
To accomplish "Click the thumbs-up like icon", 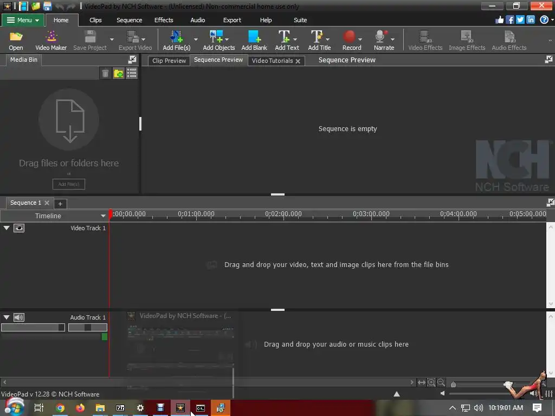I will tap(499, 20).
